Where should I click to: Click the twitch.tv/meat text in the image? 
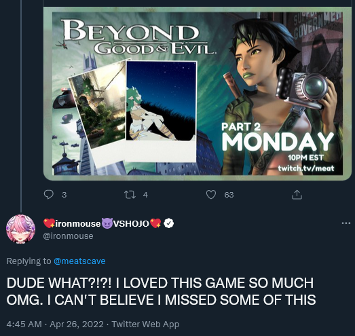306,168
